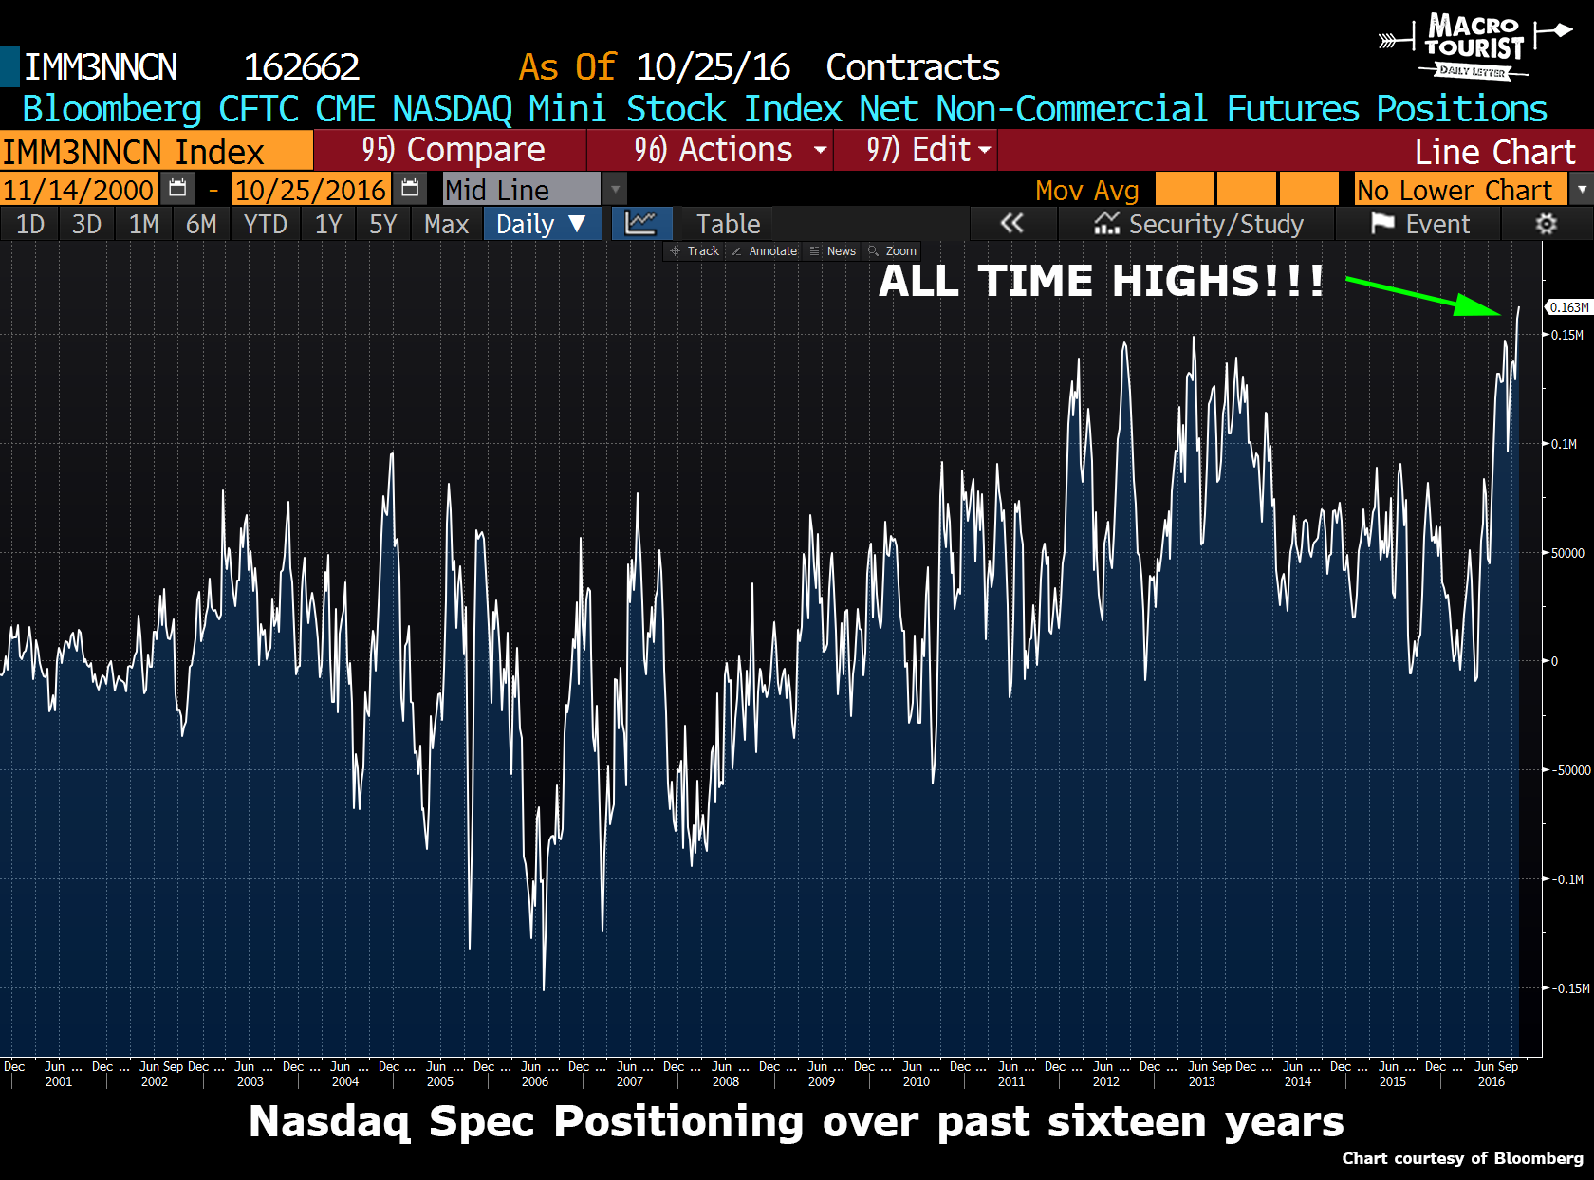Select the 1Y time range

pyautogui.click(x=328, y=224)
